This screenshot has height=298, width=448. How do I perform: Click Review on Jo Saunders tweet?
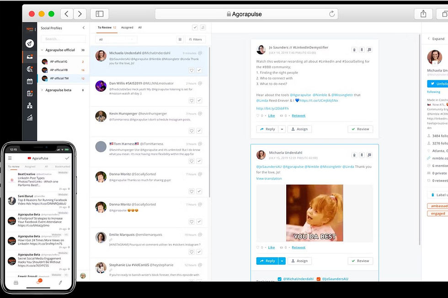click(x=360, y=129)
